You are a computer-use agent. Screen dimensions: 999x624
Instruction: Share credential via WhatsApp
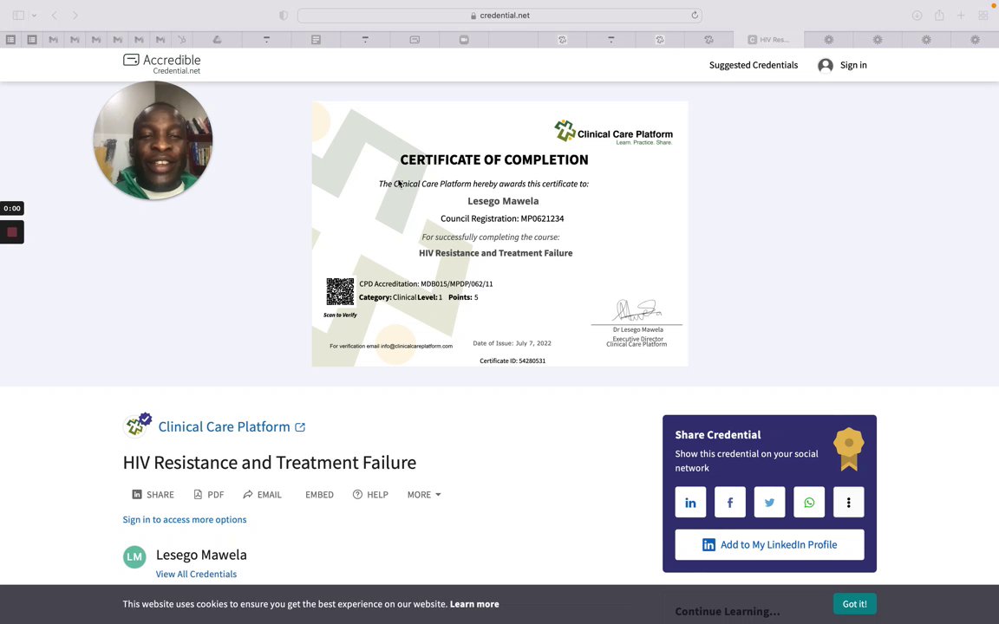click(x=808, y=503)
